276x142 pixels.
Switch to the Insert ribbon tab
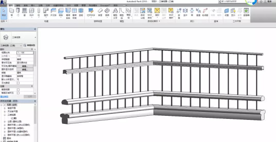(33, 5)
